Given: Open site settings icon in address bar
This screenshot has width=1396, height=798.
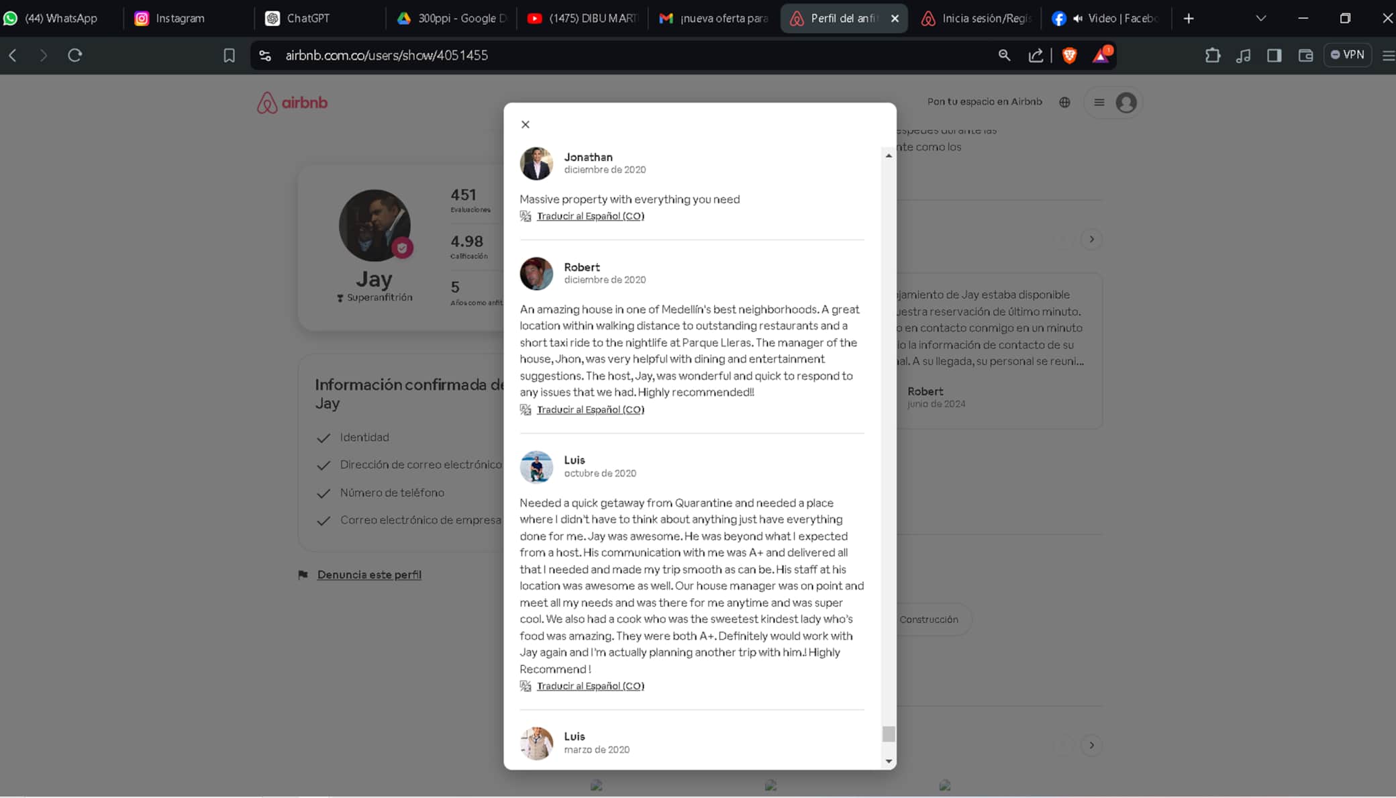Looking at the screenshot, I should [265, 55].
